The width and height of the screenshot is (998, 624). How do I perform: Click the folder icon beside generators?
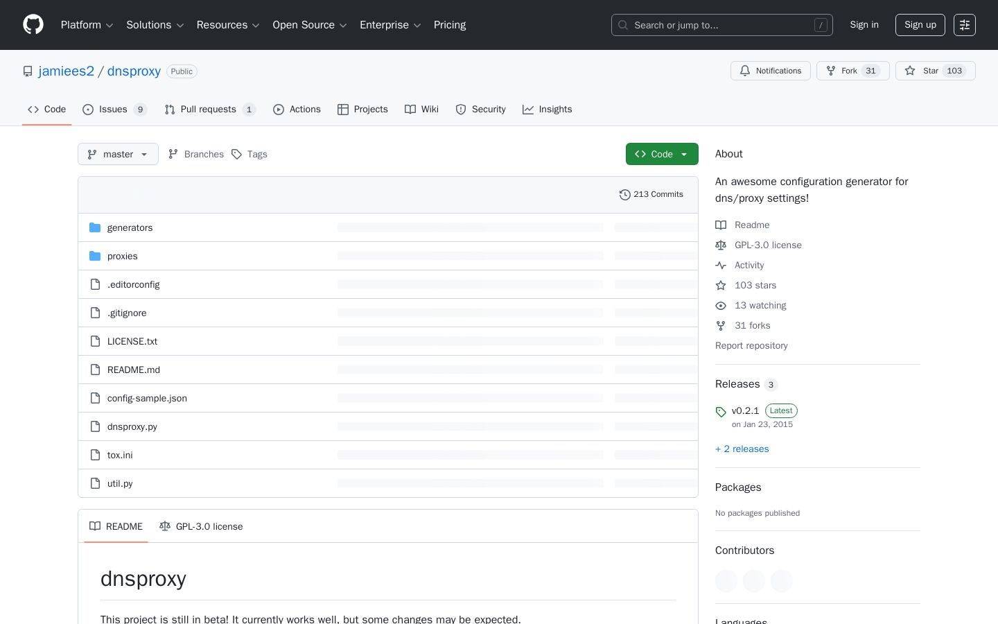tap(95, 227)
